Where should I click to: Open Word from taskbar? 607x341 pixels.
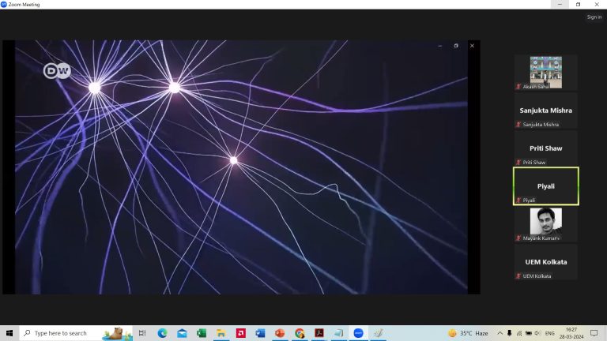pos(260,333)
